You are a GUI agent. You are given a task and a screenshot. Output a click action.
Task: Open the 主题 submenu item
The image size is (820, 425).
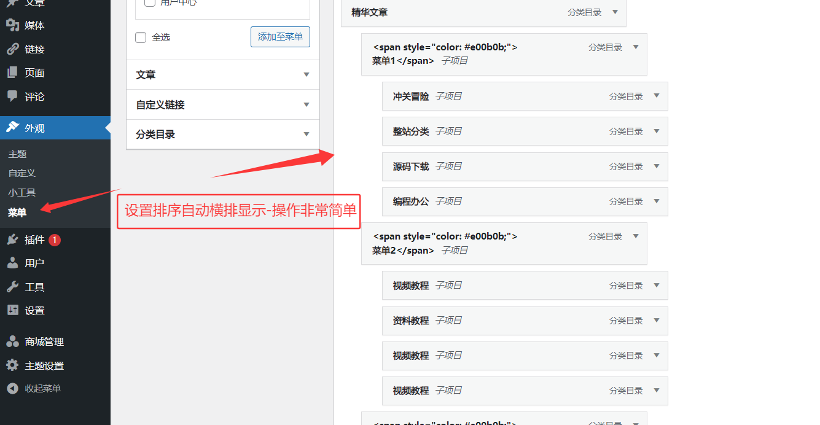18,154
